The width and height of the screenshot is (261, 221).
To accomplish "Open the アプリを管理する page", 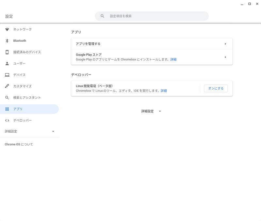I will point(152,43).
